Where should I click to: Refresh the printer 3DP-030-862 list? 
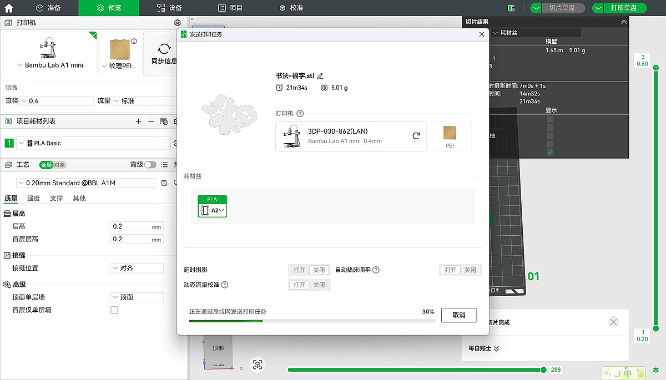click(x=416, y=135)
